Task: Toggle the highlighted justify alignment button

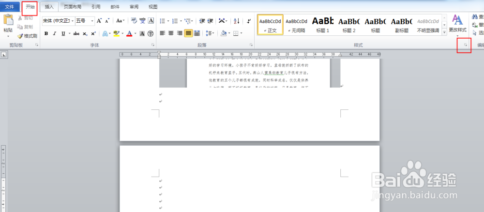Action: pos(188,33)
